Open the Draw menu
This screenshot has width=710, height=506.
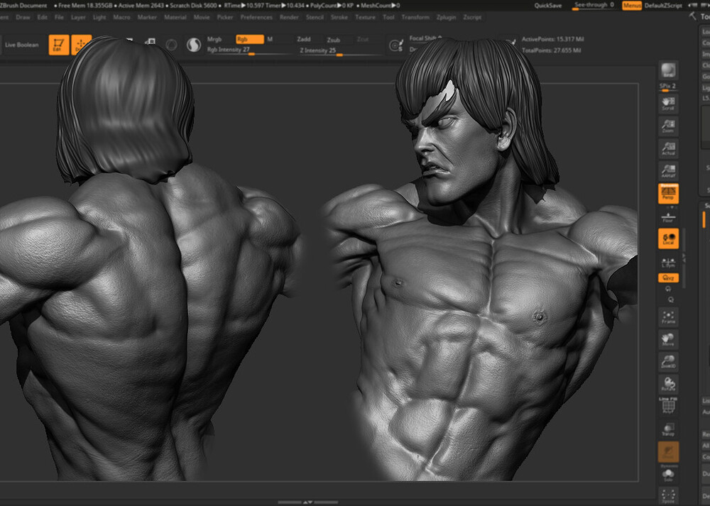pos(23,17)
